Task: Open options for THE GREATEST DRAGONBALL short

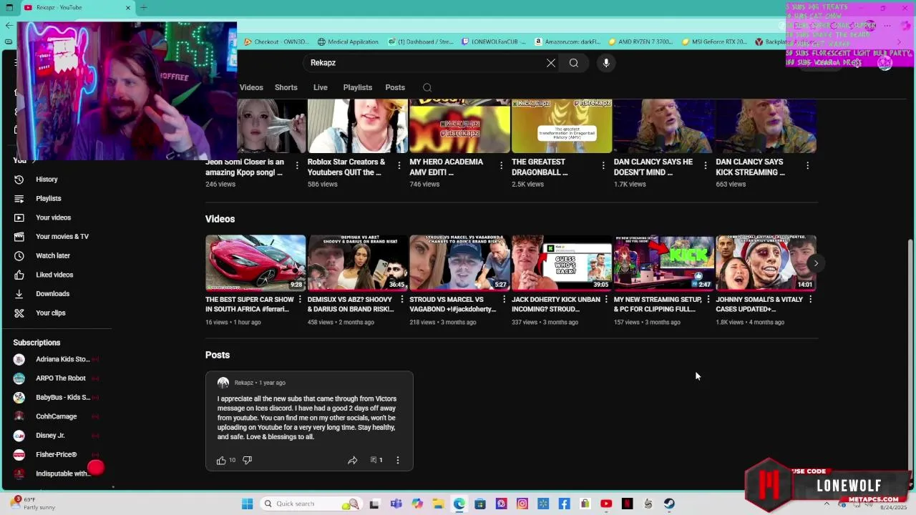Action: coord(603,166)
